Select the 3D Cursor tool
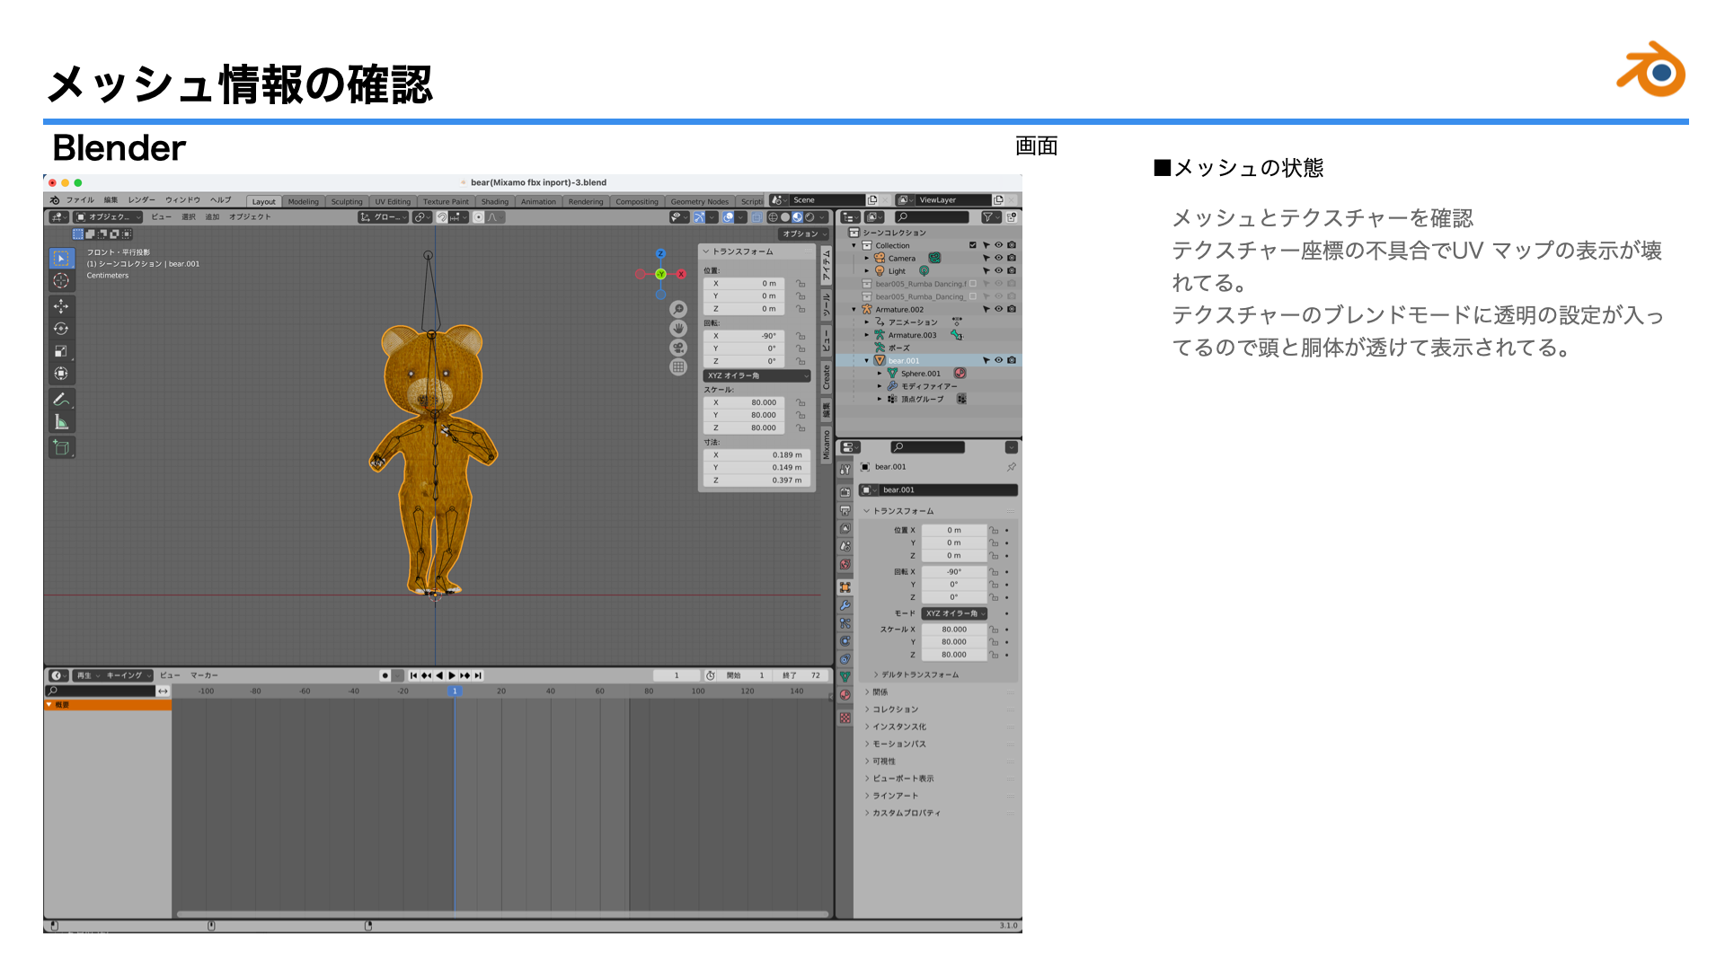The height and width of the screenshot is (970, 1725). pyautogui.click(x=61, y=281)
